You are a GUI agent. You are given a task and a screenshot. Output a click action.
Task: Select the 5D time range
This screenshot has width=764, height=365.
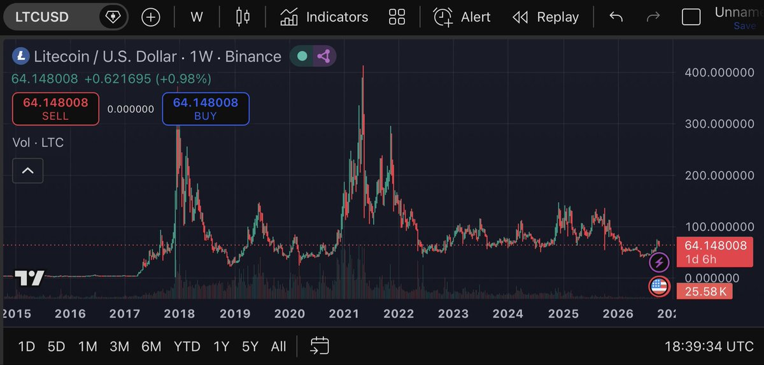tap(57, 347)
